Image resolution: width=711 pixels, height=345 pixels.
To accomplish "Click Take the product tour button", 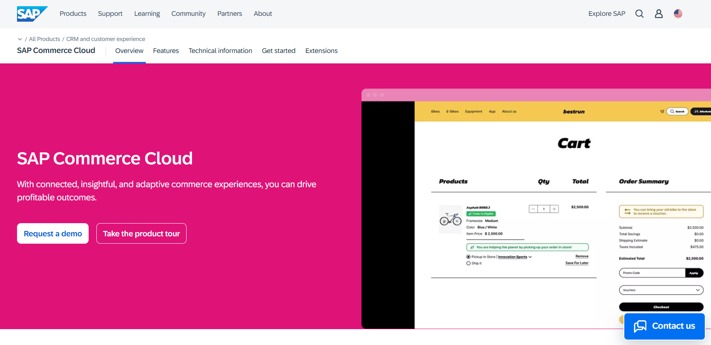I will click(141, 234).
